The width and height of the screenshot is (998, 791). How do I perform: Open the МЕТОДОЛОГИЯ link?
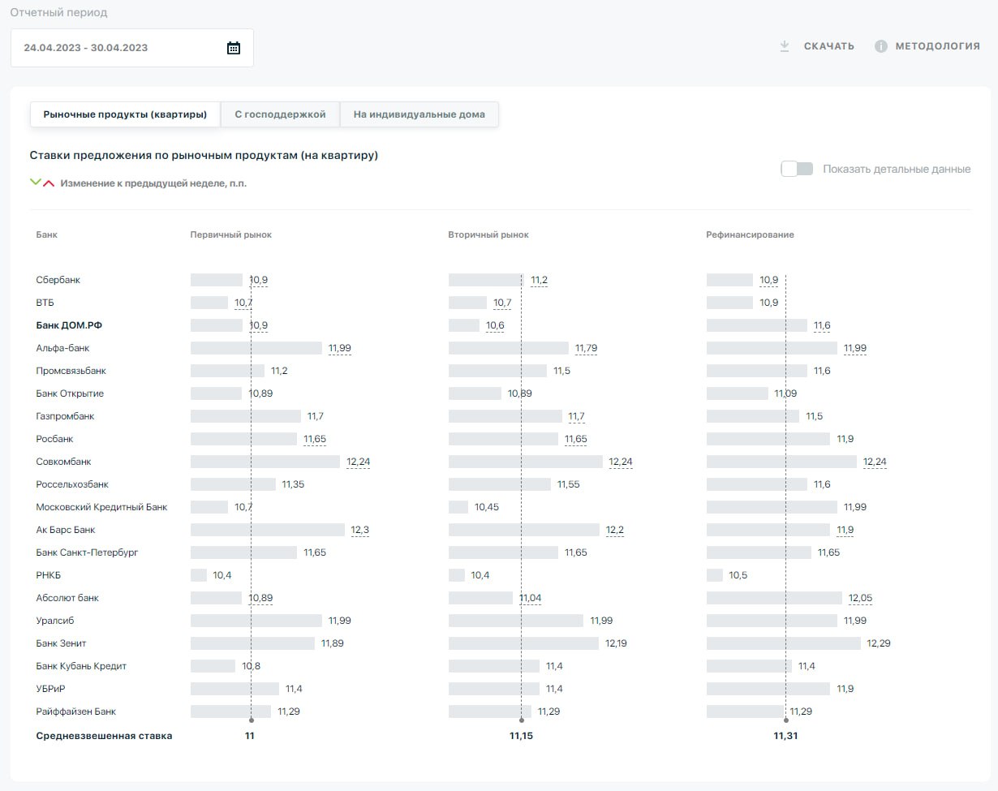pyautogui.click(x=937, y=46)
